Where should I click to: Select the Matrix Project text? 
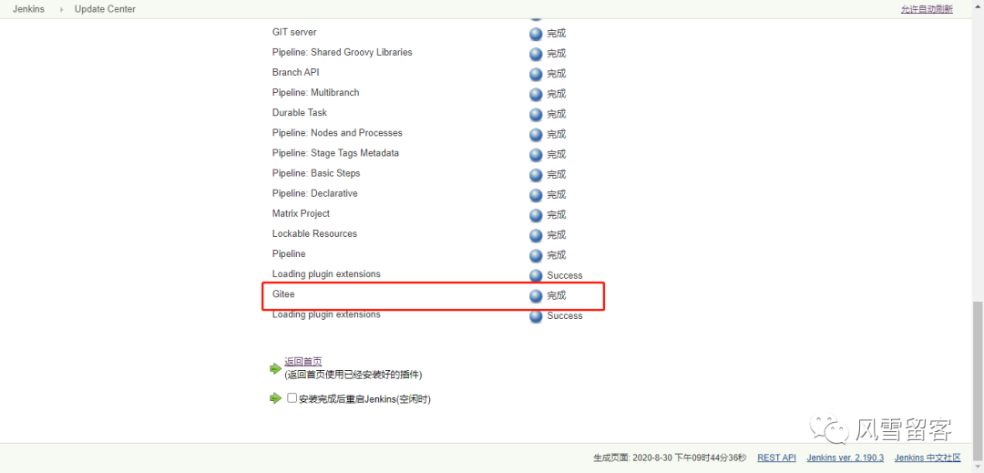[301, 213]
